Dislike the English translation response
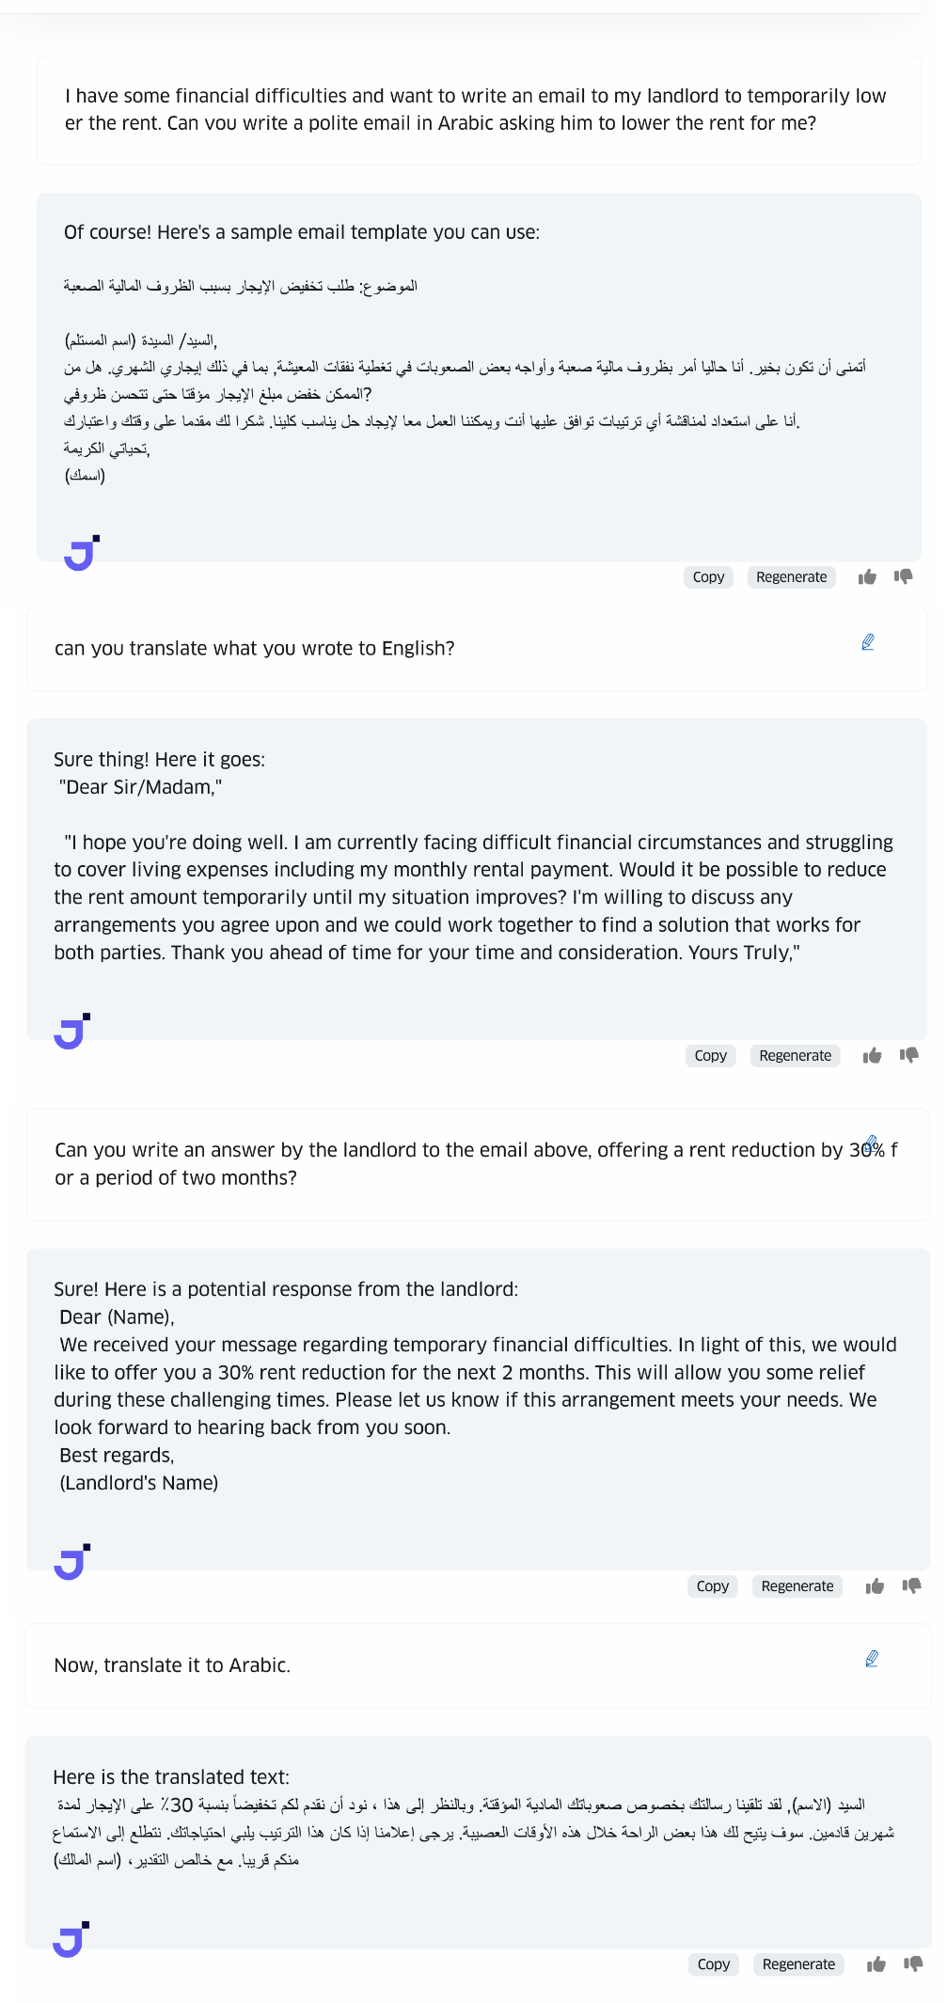The height and width of the screenshot is (2003, 947). click(908, 1055)
